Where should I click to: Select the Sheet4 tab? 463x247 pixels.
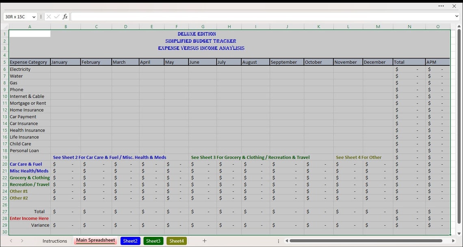click(x=176, y=240)
